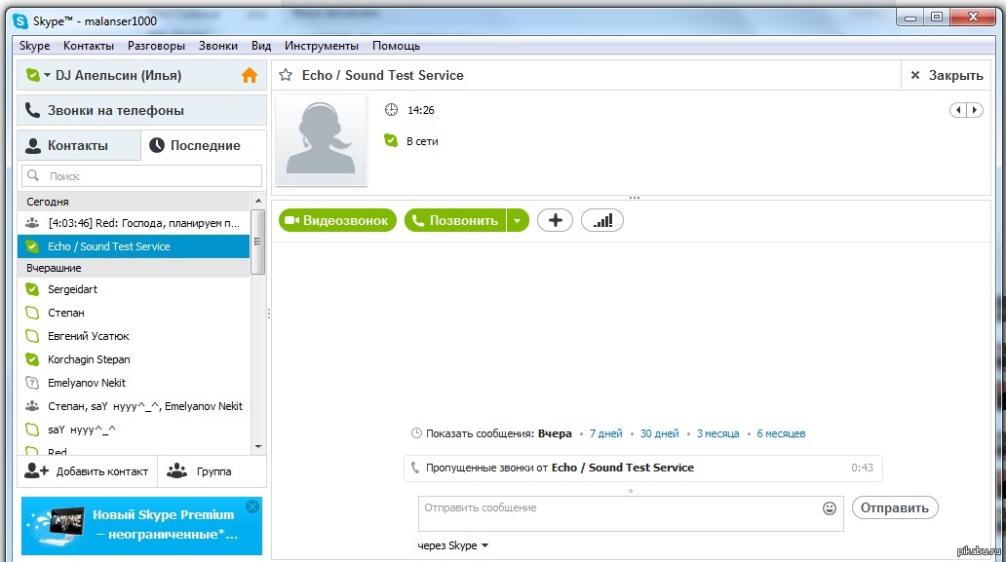Show messages from 6 месяцев
This screenshot has width=1006, height=562.
[781, 433]
